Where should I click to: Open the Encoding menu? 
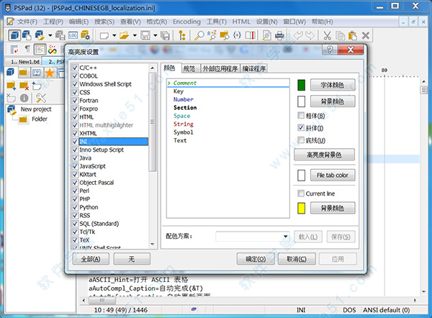[x=186, y=22]
